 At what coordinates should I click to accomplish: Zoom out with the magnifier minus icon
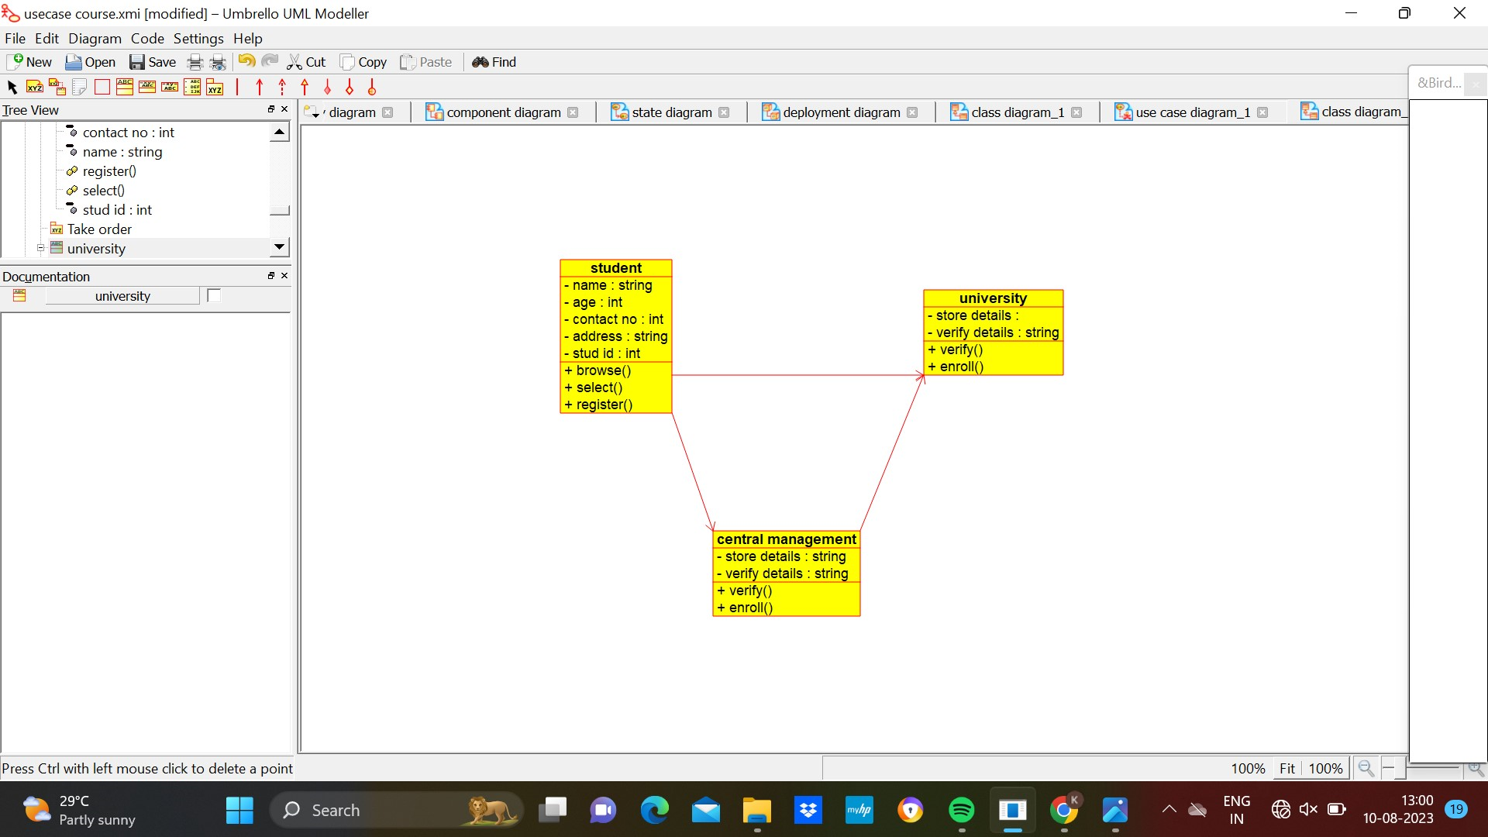click(1366, 768)
